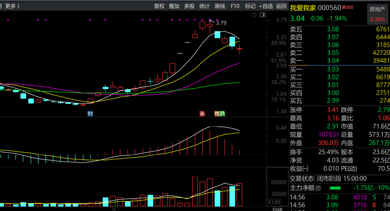
Task: Add stock via +自选 button
Action: point(266,6)
